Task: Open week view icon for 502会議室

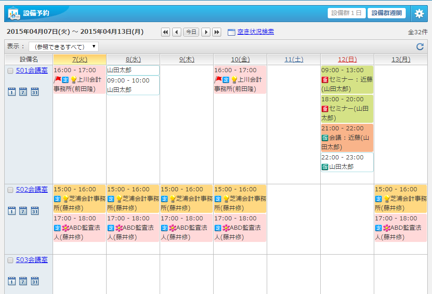Action: click(23, 211)
